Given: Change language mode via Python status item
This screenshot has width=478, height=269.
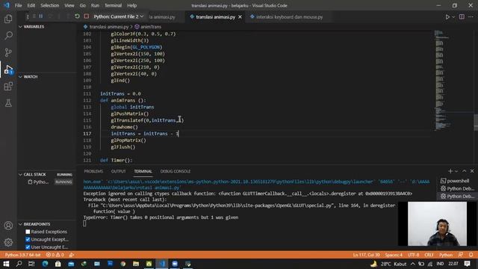Looking at the screenshot, I should pos(446,255).
